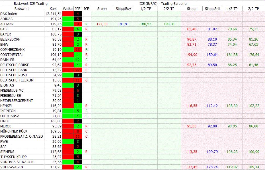Select the green "R" signal in ALLIANZ row
The width and height of the screenshot is (265, 170).
coord(86,24)
